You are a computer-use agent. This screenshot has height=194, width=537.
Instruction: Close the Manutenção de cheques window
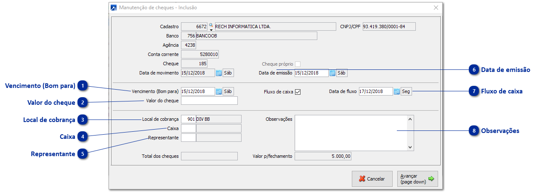pyautogui.click(x=436, y=8)
